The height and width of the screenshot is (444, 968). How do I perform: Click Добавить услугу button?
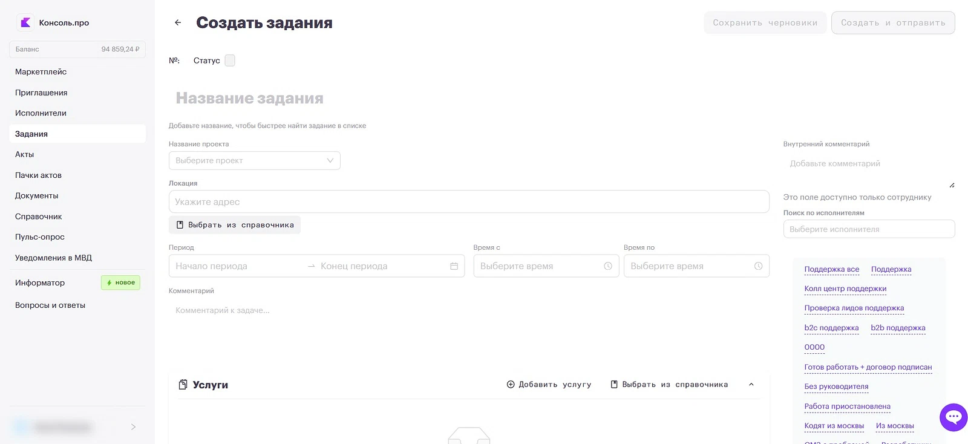point(549,385)
